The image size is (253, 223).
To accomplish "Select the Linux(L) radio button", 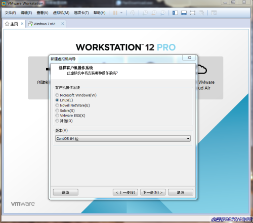I will pyautogui.click(x=57, y=100).
